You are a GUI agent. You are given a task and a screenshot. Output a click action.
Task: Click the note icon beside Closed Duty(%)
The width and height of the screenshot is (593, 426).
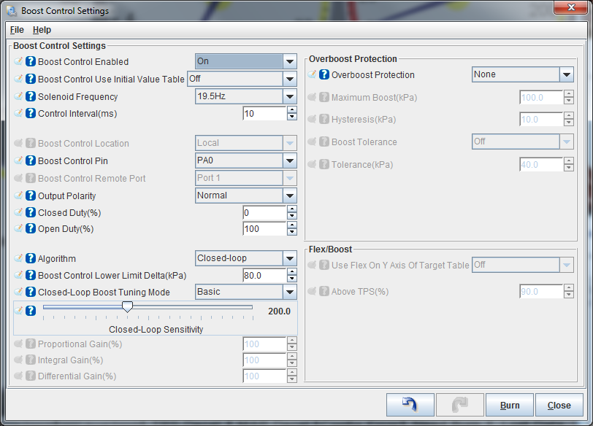18,212
